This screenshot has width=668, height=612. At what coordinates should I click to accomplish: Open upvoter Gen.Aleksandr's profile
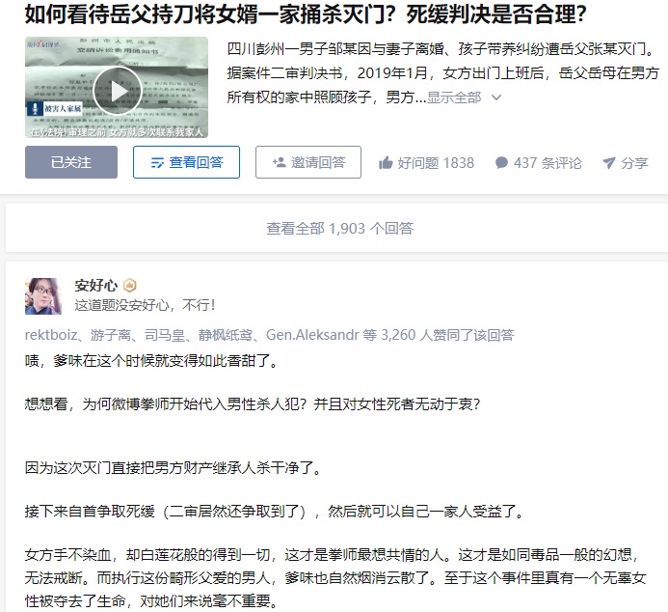pyautogui.click(x=312, y=335)
